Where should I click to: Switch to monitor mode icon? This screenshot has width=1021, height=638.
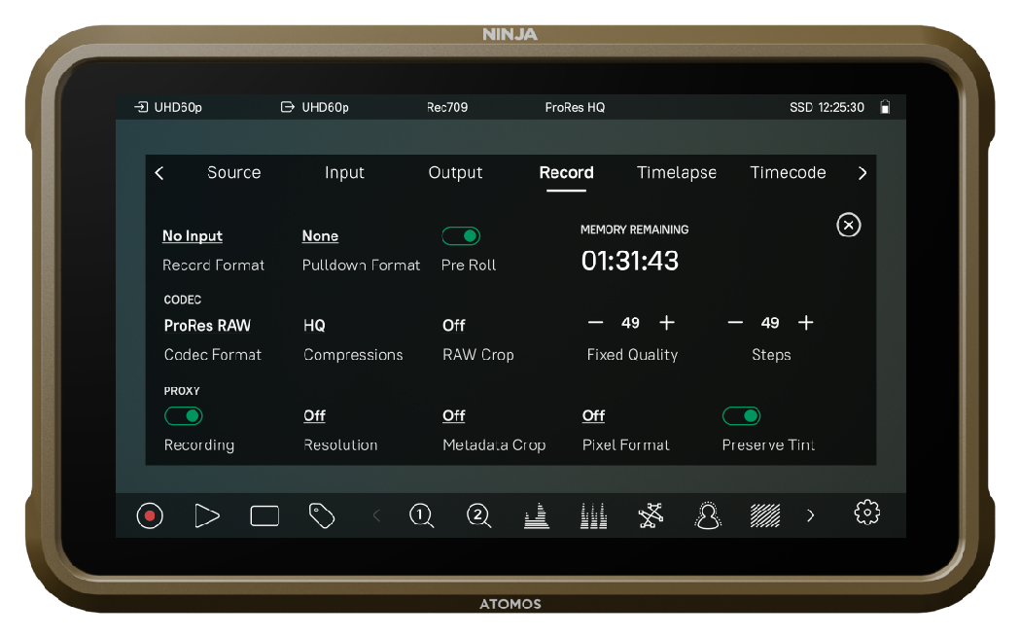pos(264,515)
